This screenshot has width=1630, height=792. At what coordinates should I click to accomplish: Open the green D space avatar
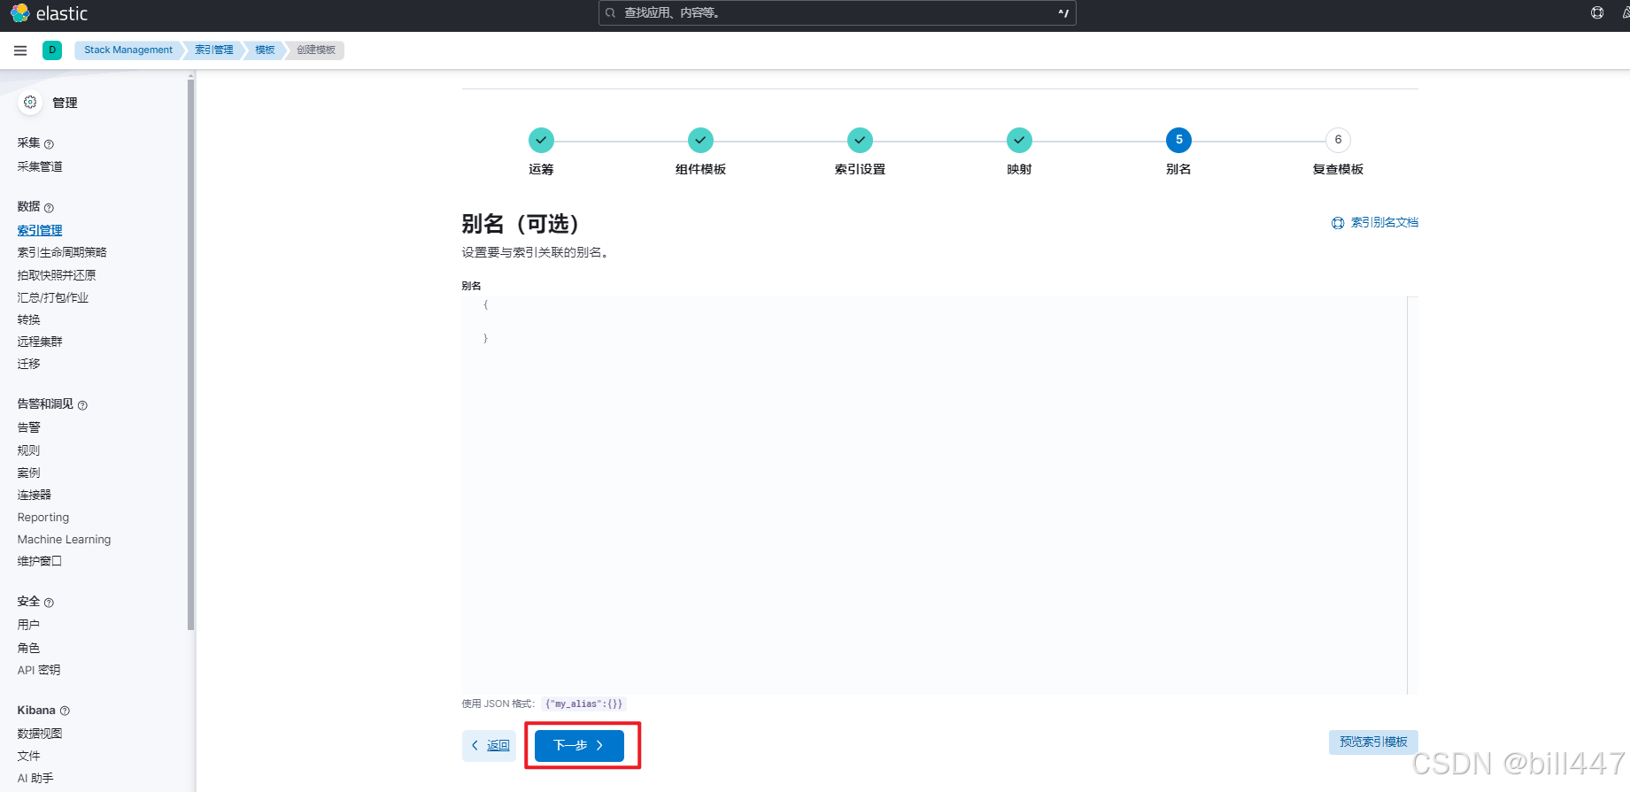point(52,50)
